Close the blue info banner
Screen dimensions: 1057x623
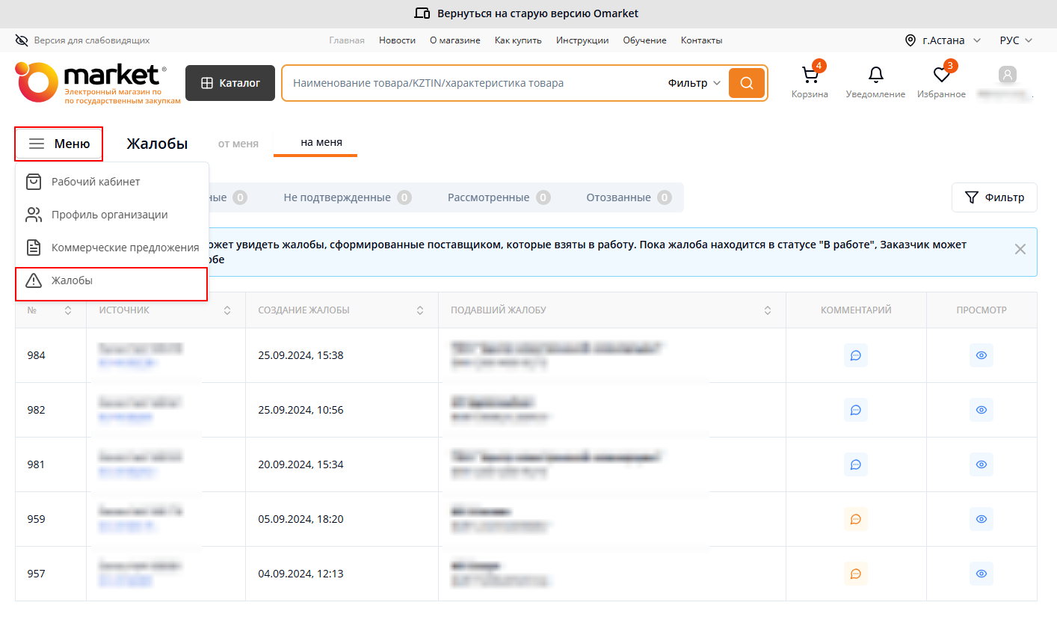coord(1020,249)
